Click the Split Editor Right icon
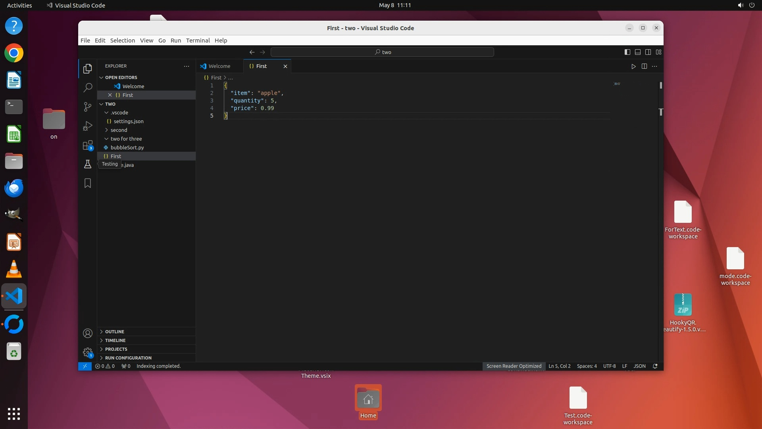This screenshot has width=762, height=429. pyautogui.click(x=644, y=66)
